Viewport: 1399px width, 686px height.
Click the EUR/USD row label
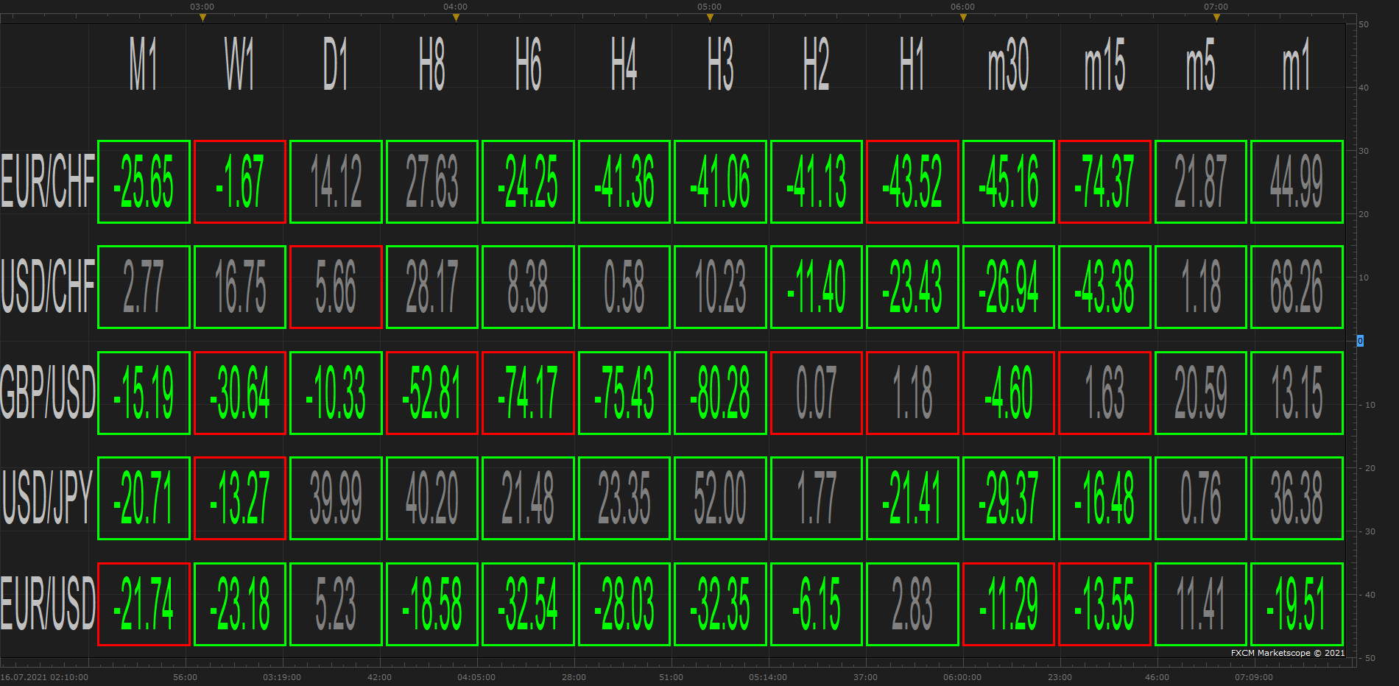[48, 604]
